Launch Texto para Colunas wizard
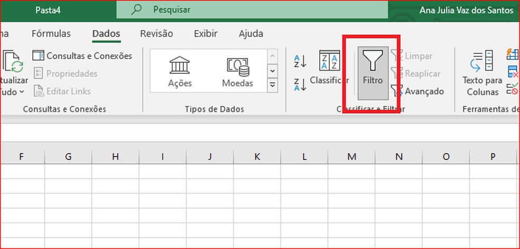 point(482,73)
